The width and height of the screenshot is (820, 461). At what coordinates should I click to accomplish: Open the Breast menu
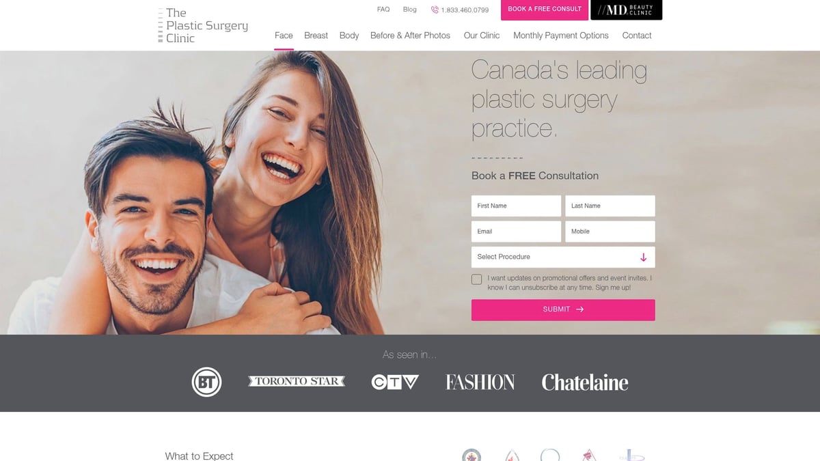click(316, 36)
